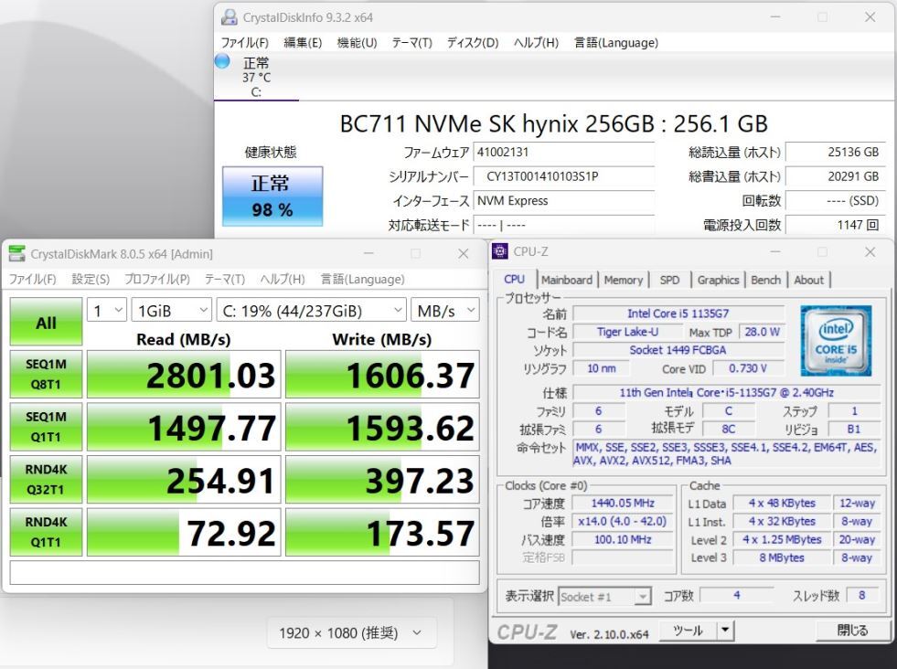
Task: Click the blue health status circle for drive C:
Action: point(222,61)
